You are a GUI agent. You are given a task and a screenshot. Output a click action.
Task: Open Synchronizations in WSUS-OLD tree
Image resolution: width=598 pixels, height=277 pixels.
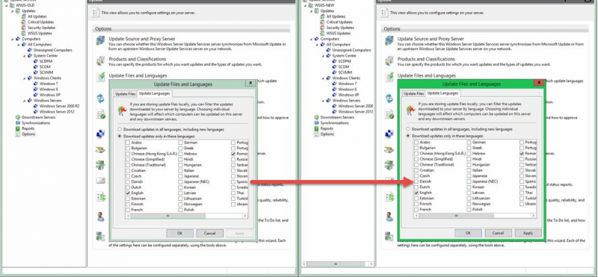click(35, 123)
